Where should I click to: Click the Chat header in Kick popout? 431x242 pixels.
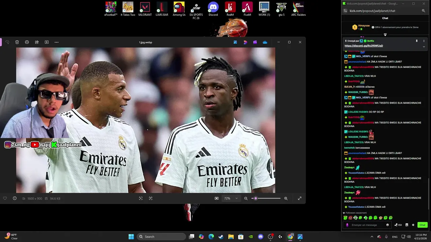385,18
